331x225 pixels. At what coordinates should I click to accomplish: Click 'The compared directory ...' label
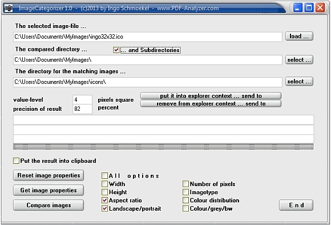coord(51,49)
